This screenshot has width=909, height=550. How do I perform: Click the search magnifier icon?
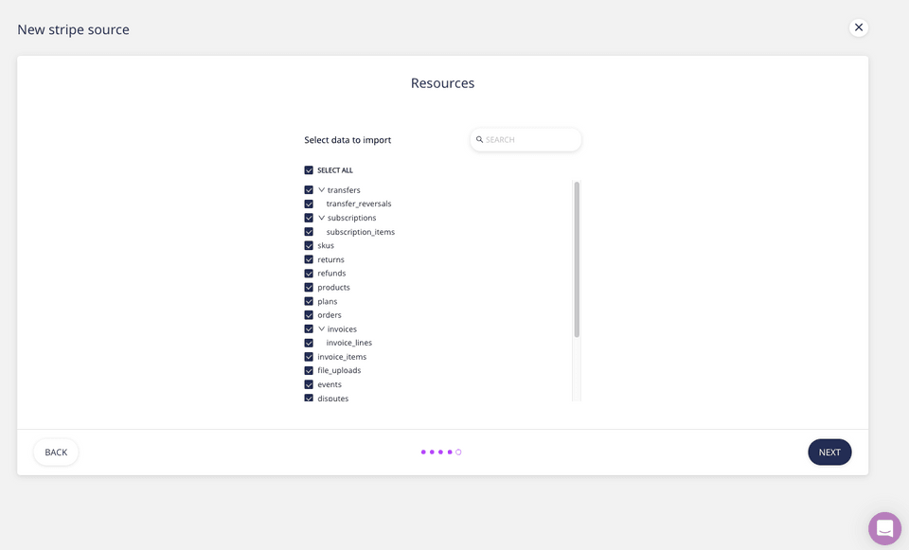(x=479, y=139)
